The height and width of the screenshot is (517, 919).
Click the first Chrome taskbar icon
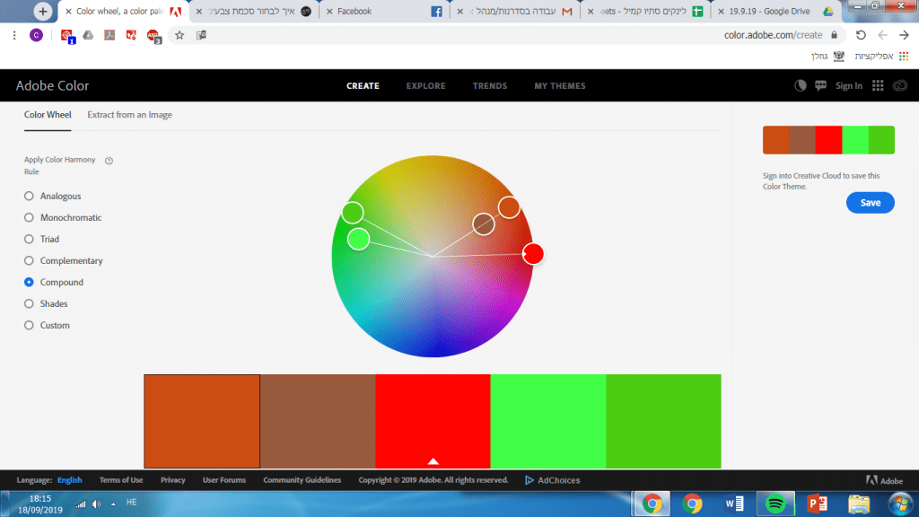point(652,504)
